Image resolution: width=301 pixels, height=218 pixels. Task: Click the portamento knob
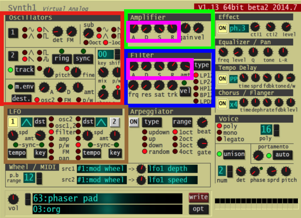258,156
